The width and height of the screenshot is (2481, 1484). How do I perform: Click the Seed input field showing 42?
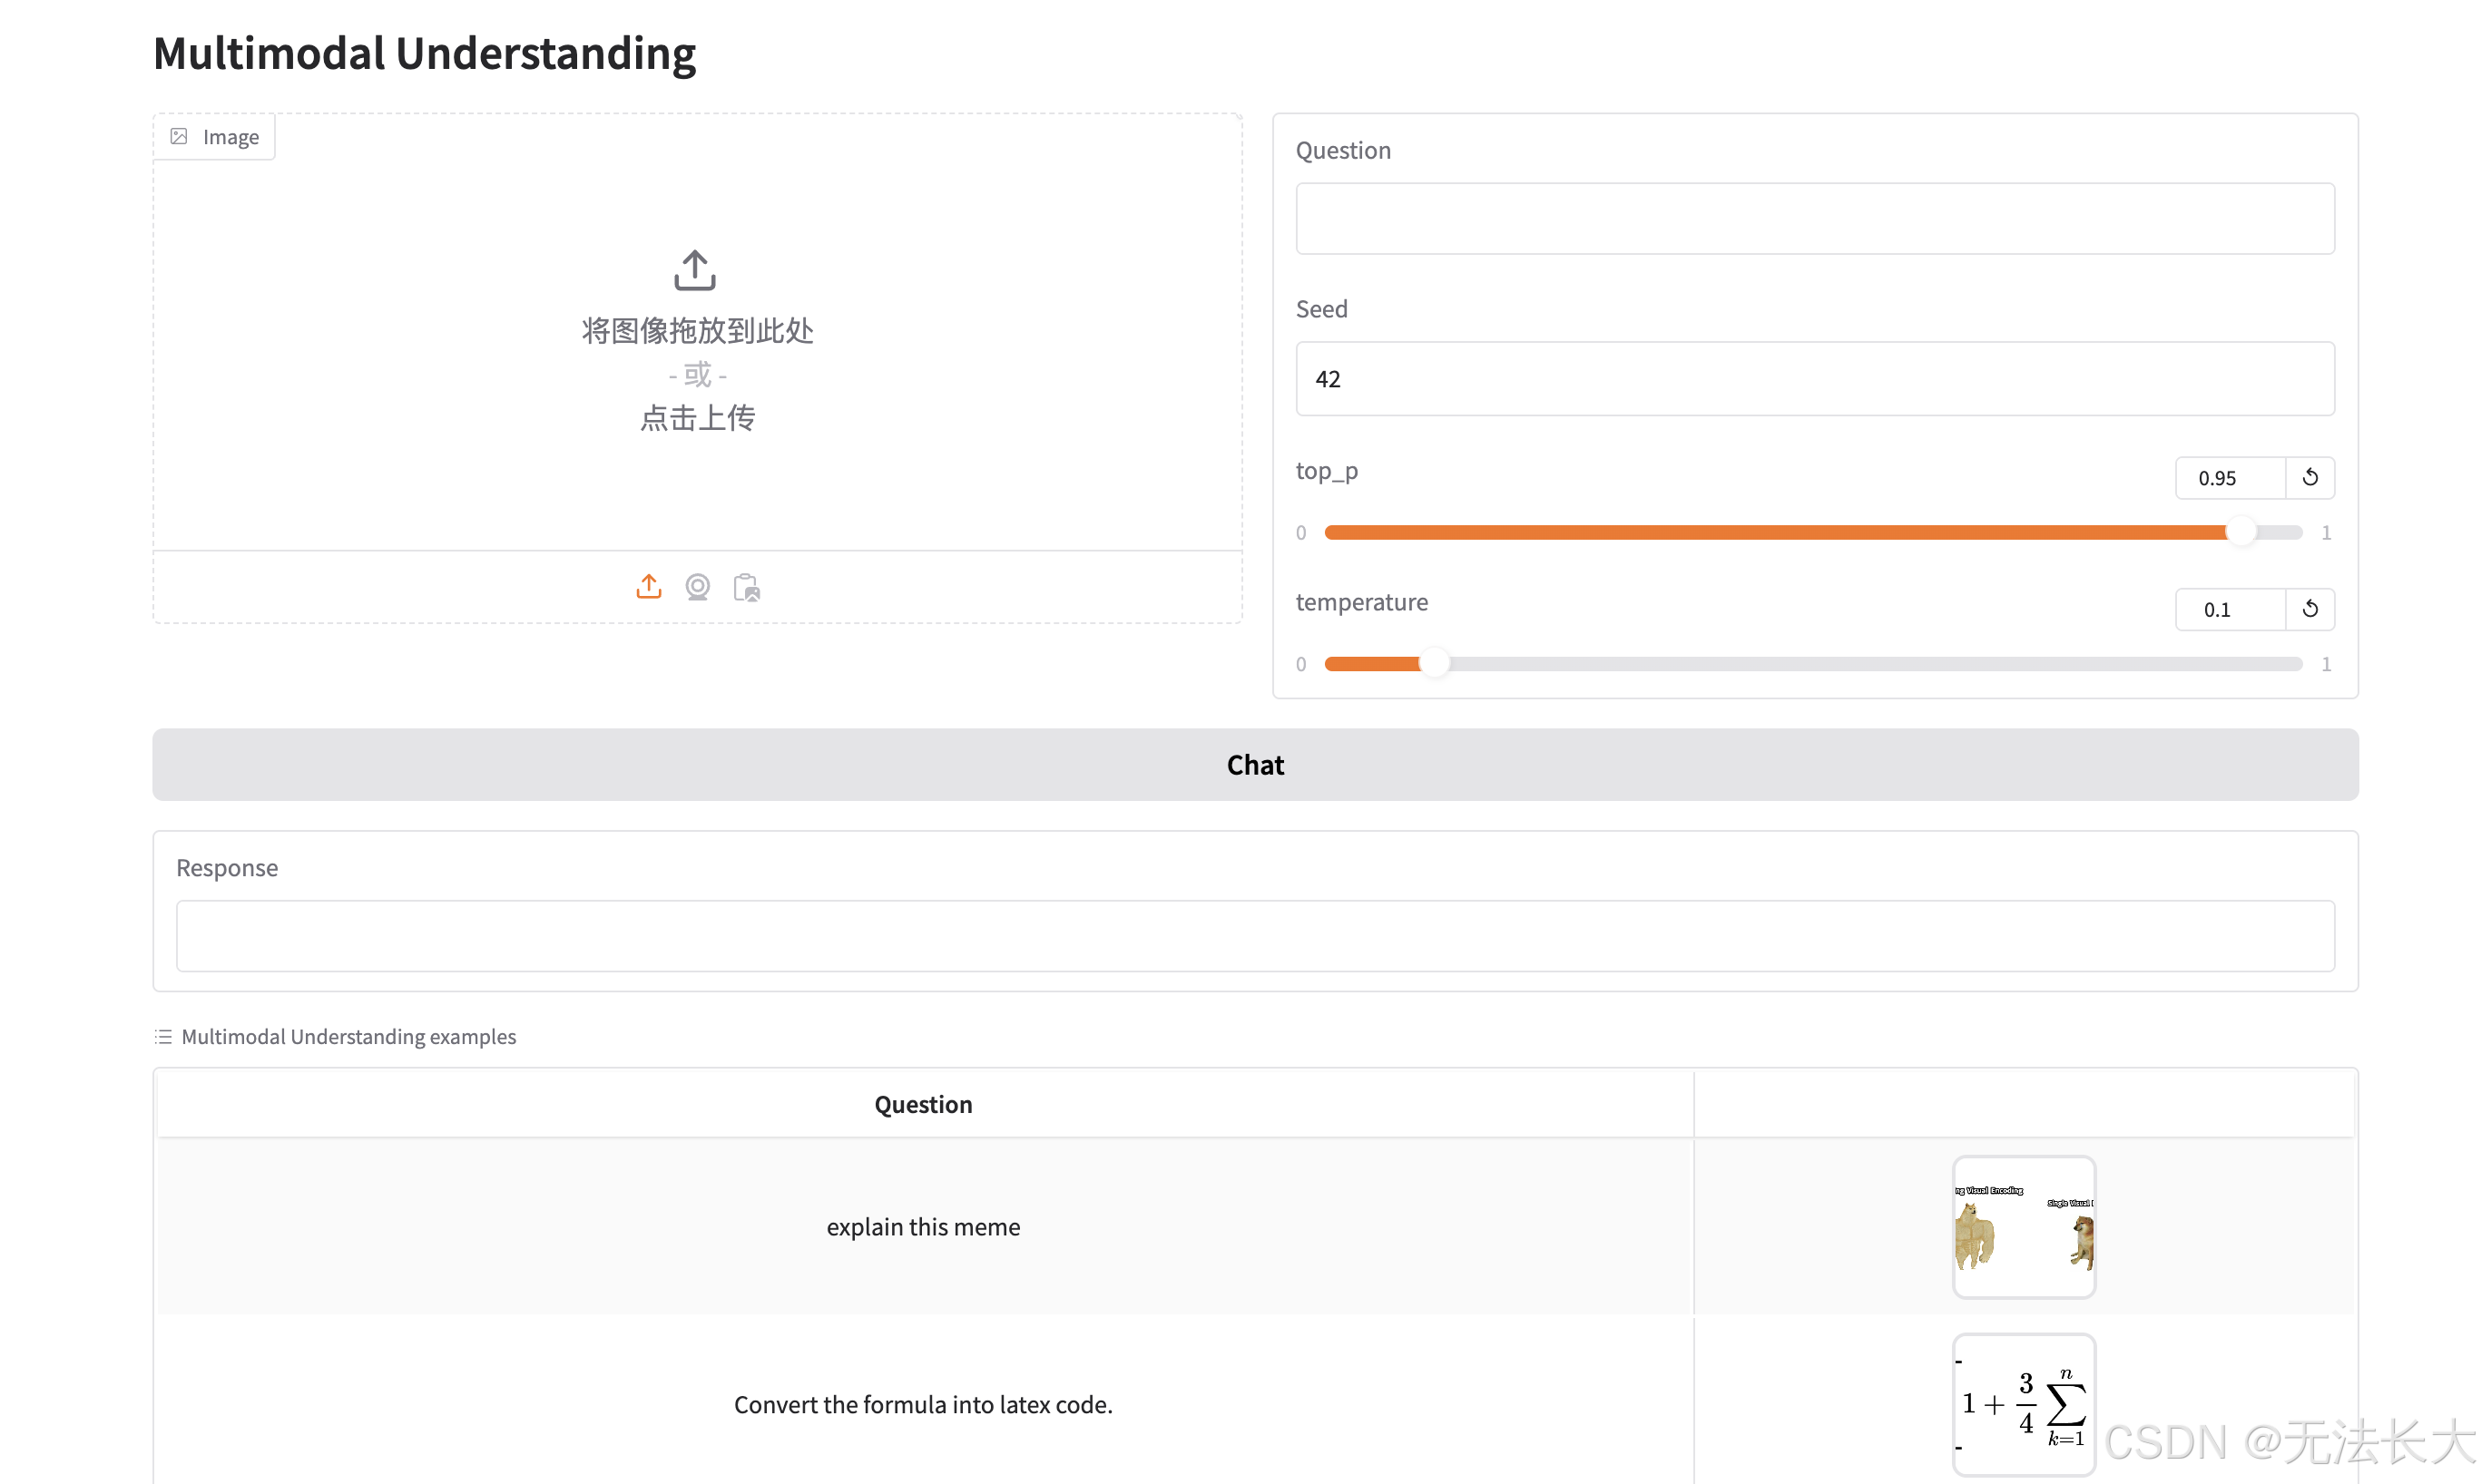tap(1814, 379)
